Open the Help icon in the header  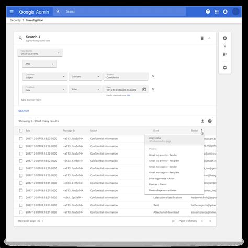[x=208, y=11]
